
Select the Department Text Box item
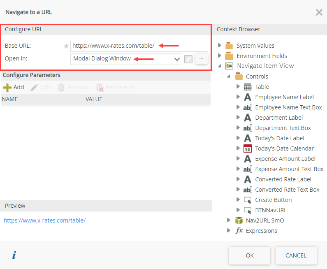click(283, 128)
